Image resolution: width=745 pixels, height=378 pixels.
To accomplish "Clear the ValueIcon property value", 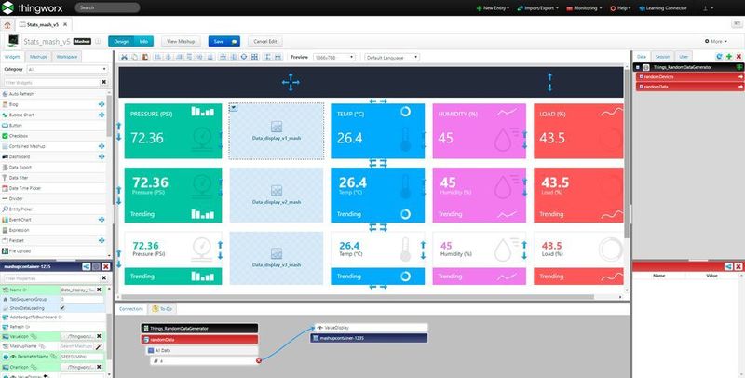I will click(99, 336).
